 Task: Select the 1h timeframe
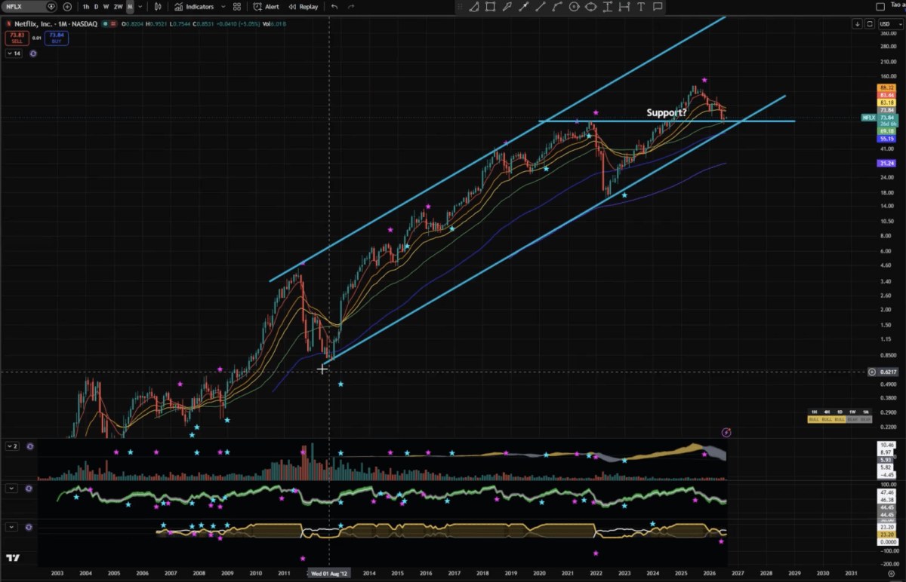pyautogui.click(x=86, y=7)
